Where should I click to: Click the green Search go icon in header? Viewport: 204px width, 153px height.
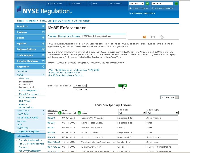[x=177, y=3]
